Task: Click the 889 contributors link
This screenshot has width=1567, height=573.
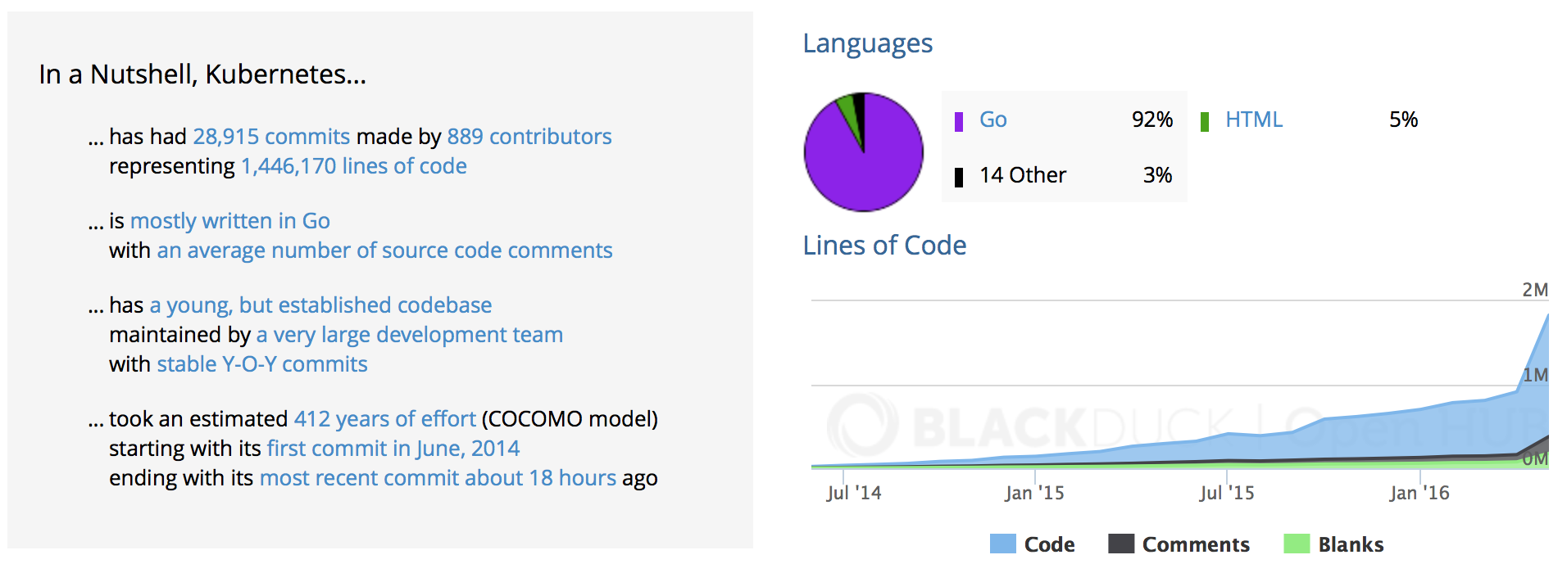Action: point(529,137)
